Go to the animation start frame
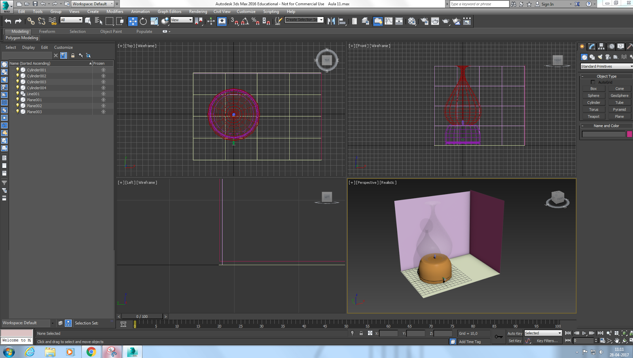Image resolution: width=633 pixels, height=358 pixels. (x=568, y=333)
